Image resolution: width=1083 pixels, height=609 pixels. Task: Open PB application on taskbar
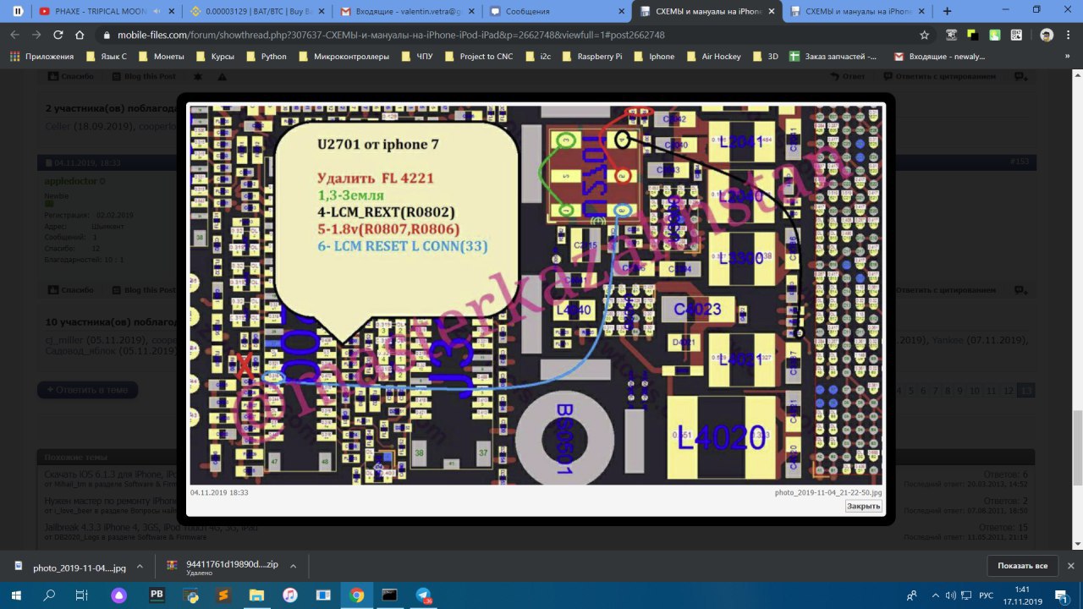tap(157, 595)
